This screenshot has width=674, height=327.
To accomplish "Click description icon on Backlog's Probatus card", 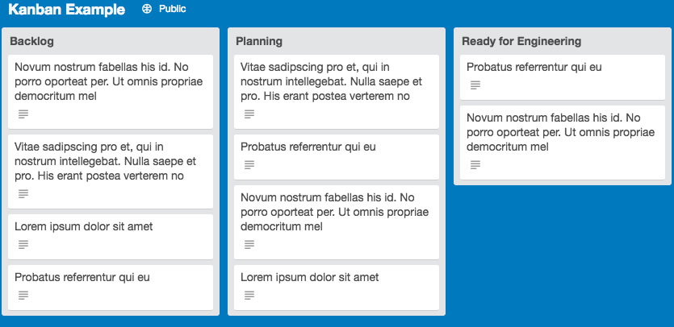I will [23, 296].
